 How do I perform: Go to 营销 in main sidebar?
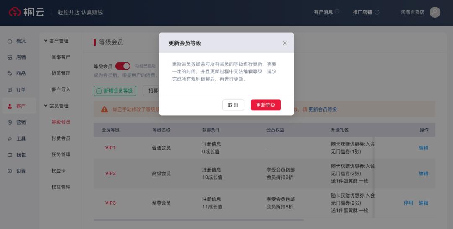point(21,122)
